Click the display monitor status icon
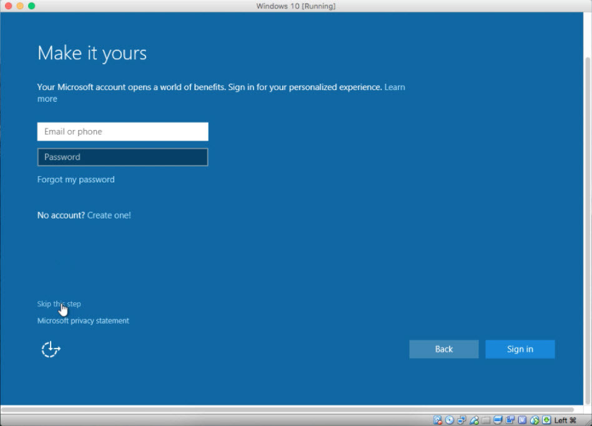 coord(498,420)
